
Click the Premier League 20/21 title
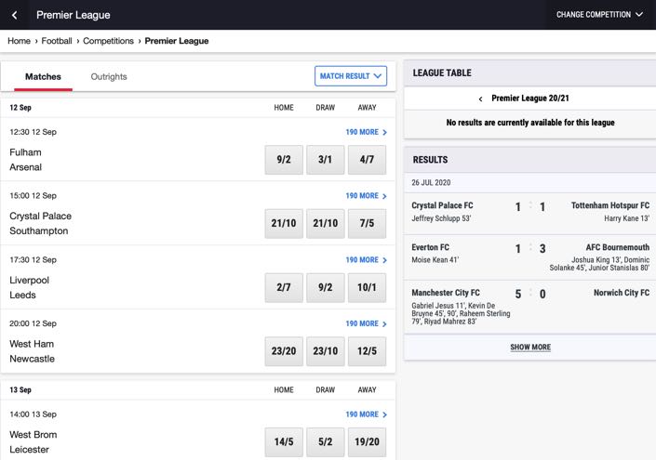click(530, 99)
